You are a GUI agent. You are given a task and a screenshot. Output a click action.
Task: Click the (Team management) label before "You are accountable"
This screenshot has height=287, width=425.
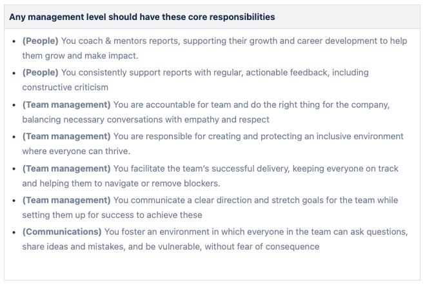coord(66,104)
